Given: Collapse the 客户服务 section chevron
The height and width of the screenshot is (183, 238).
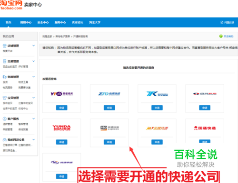Looking at the screenshot, I should 33,119.
